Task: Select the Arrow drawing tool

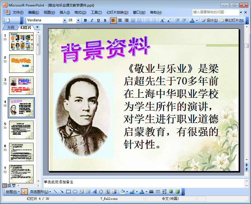Action: (x=62, y=192)
